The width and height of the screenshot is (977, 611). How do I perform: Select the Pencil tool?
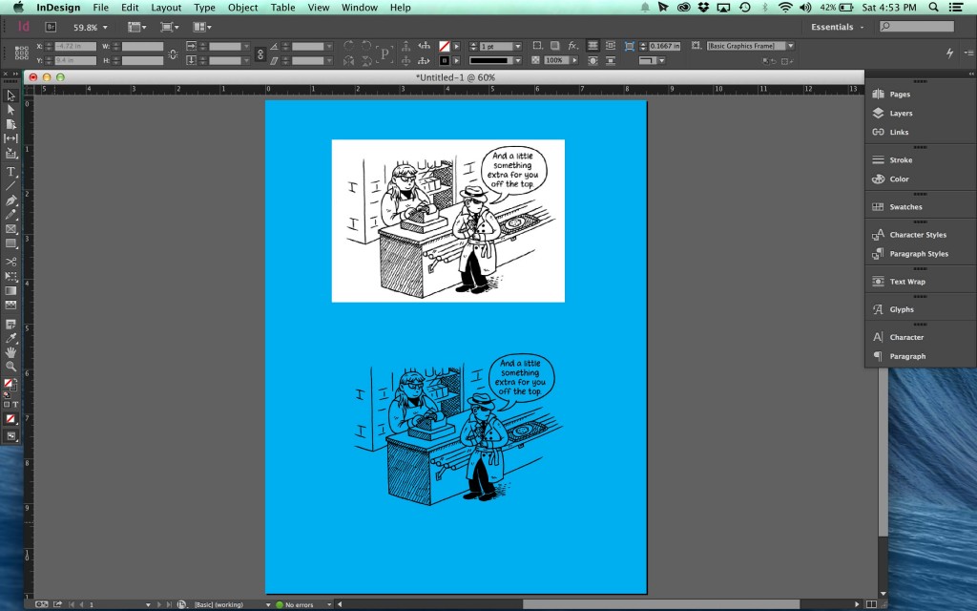coord(10,215)
